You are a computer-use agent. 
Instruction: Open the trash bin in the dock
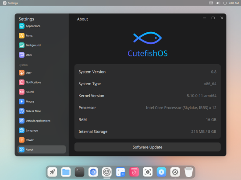[188, 172]
